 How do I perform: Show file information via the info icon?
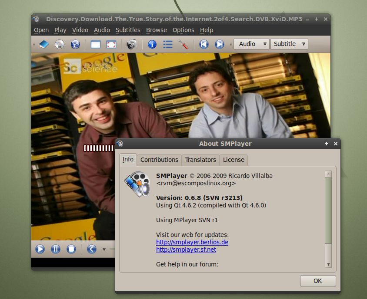[x=151, y=44]
